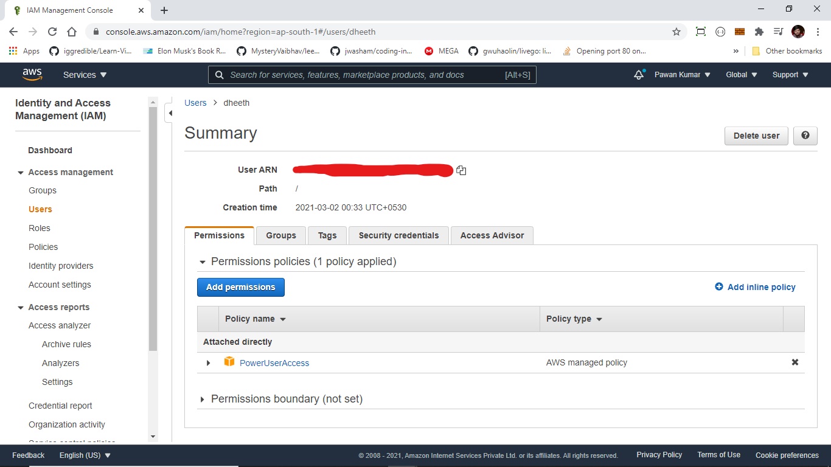Viewport: 831px width, 467px height.
Task: Collapse the Access reports nav group
Action: 21,308
